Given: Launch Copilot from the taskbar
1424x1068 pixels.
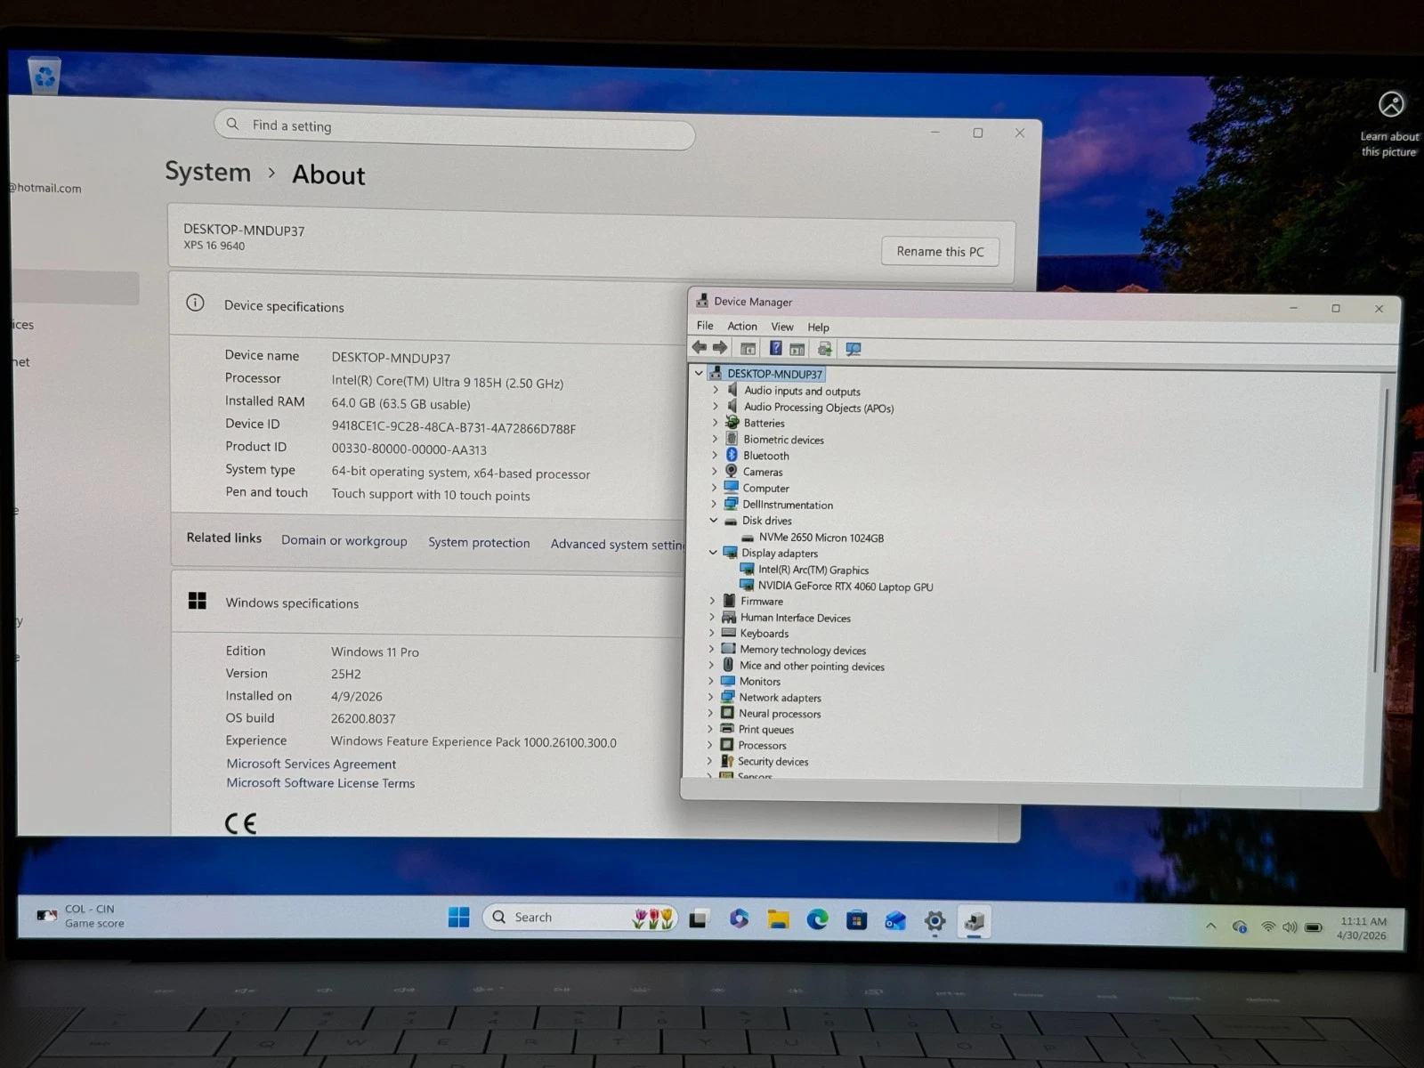Looking at the screenshot, I should tap(739, 918).
